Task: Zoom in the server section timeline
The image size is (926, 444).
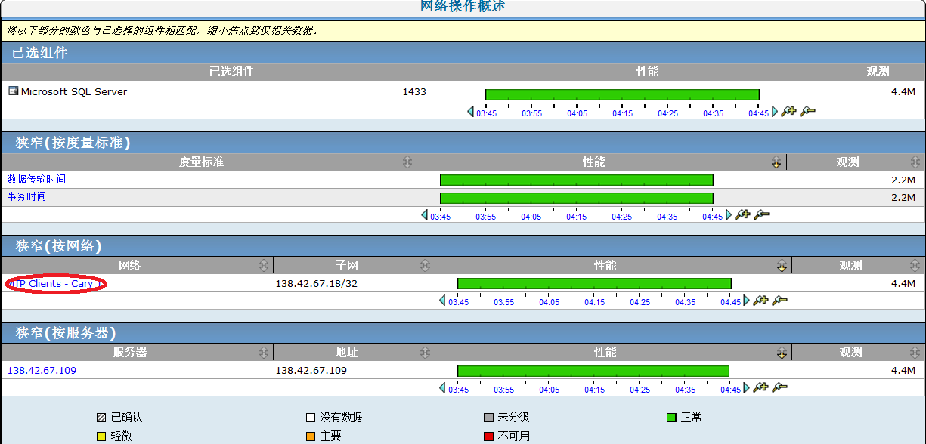Action: [760, 387]
